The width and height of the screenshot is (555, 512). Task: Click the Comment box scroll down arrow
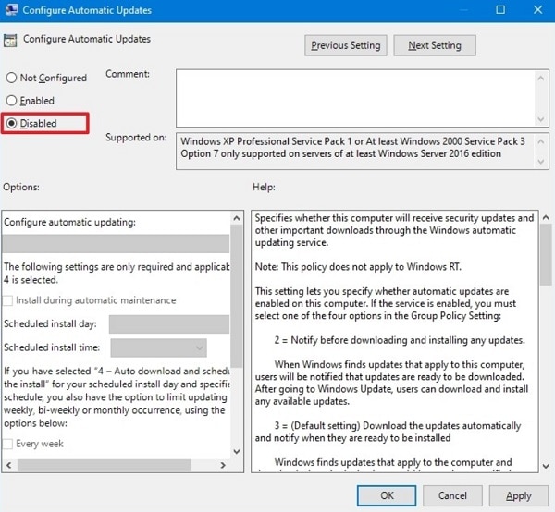541,119
